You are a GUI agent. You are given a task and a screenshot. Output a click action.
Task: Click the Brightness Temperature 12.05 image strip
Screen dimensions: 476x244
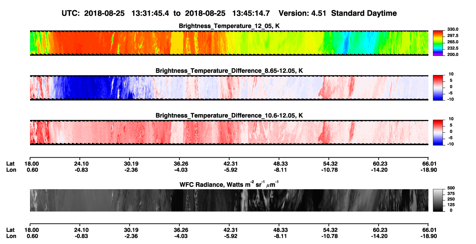(229, 43)
